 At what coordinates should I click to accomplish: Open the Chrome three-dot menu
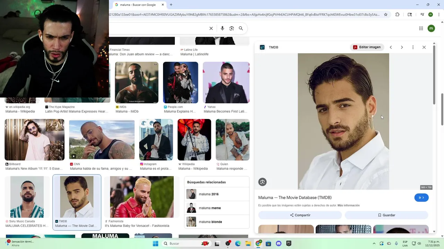point(439,15)
